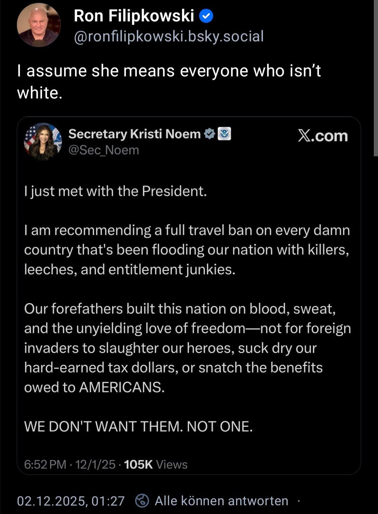The image size is (378, 514).
Task: Click the X.com logo
Action: [x=323, y=136]
